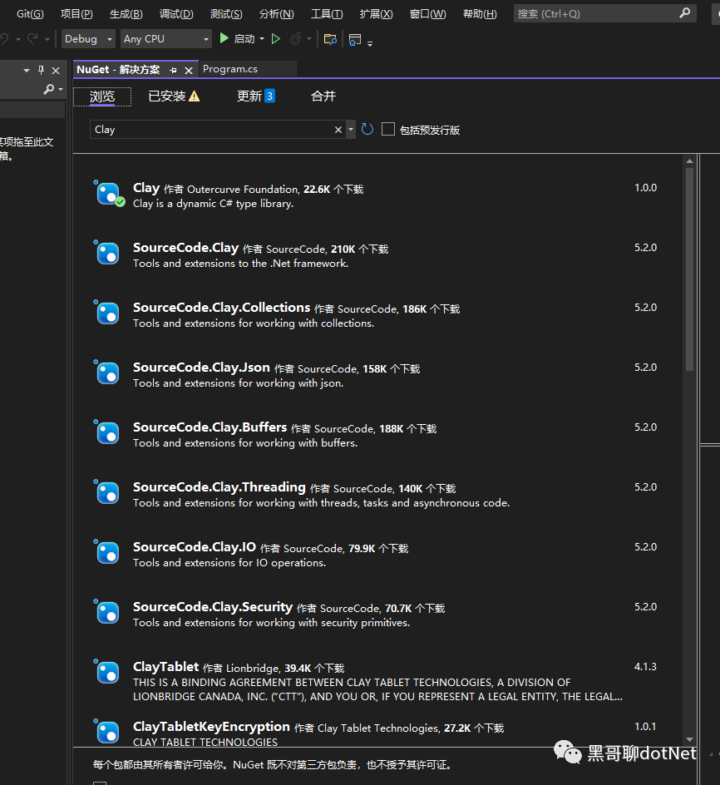This screenshot has width=720, height=785.
Task: Click the SourceCode.Clay.Threading package icon
Action: coord(106,492)
